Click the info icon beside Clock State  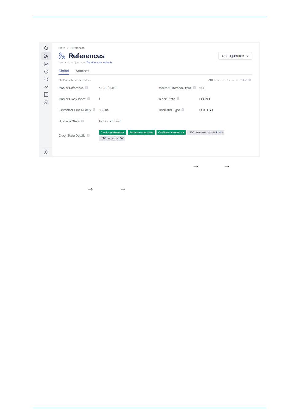(x=178, y=99)
